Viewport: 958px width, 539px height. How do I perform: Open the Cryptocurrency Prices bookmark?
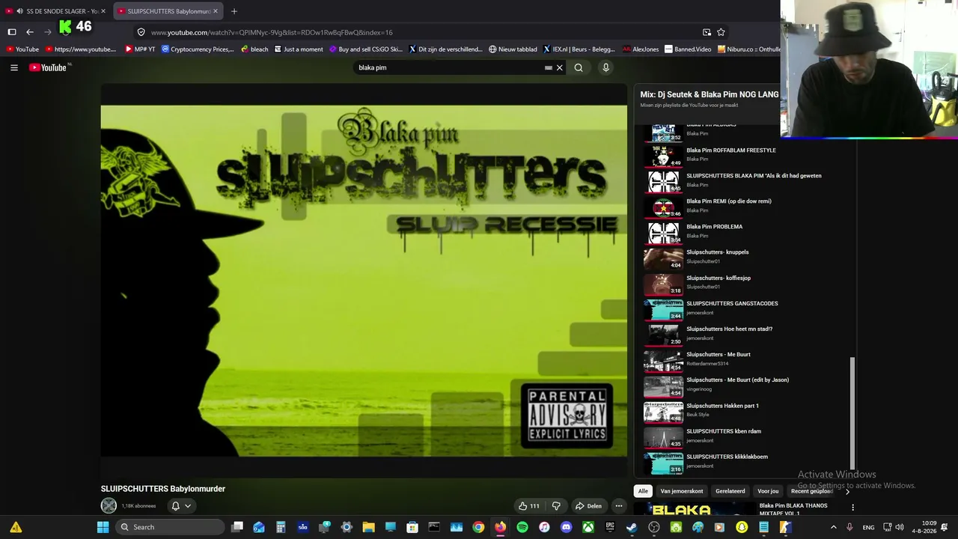(x=198, y=49)
